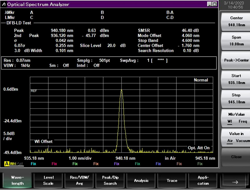Click the Slice Level 20.0 dB value
This screenshot has height=190, width=250.
[x=116, y=46]
